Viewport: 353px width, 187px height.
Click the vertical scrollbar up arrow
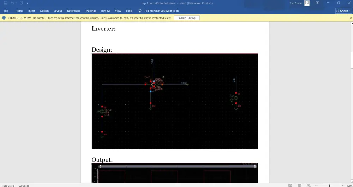pyautogui.click(x=352, y=23)
